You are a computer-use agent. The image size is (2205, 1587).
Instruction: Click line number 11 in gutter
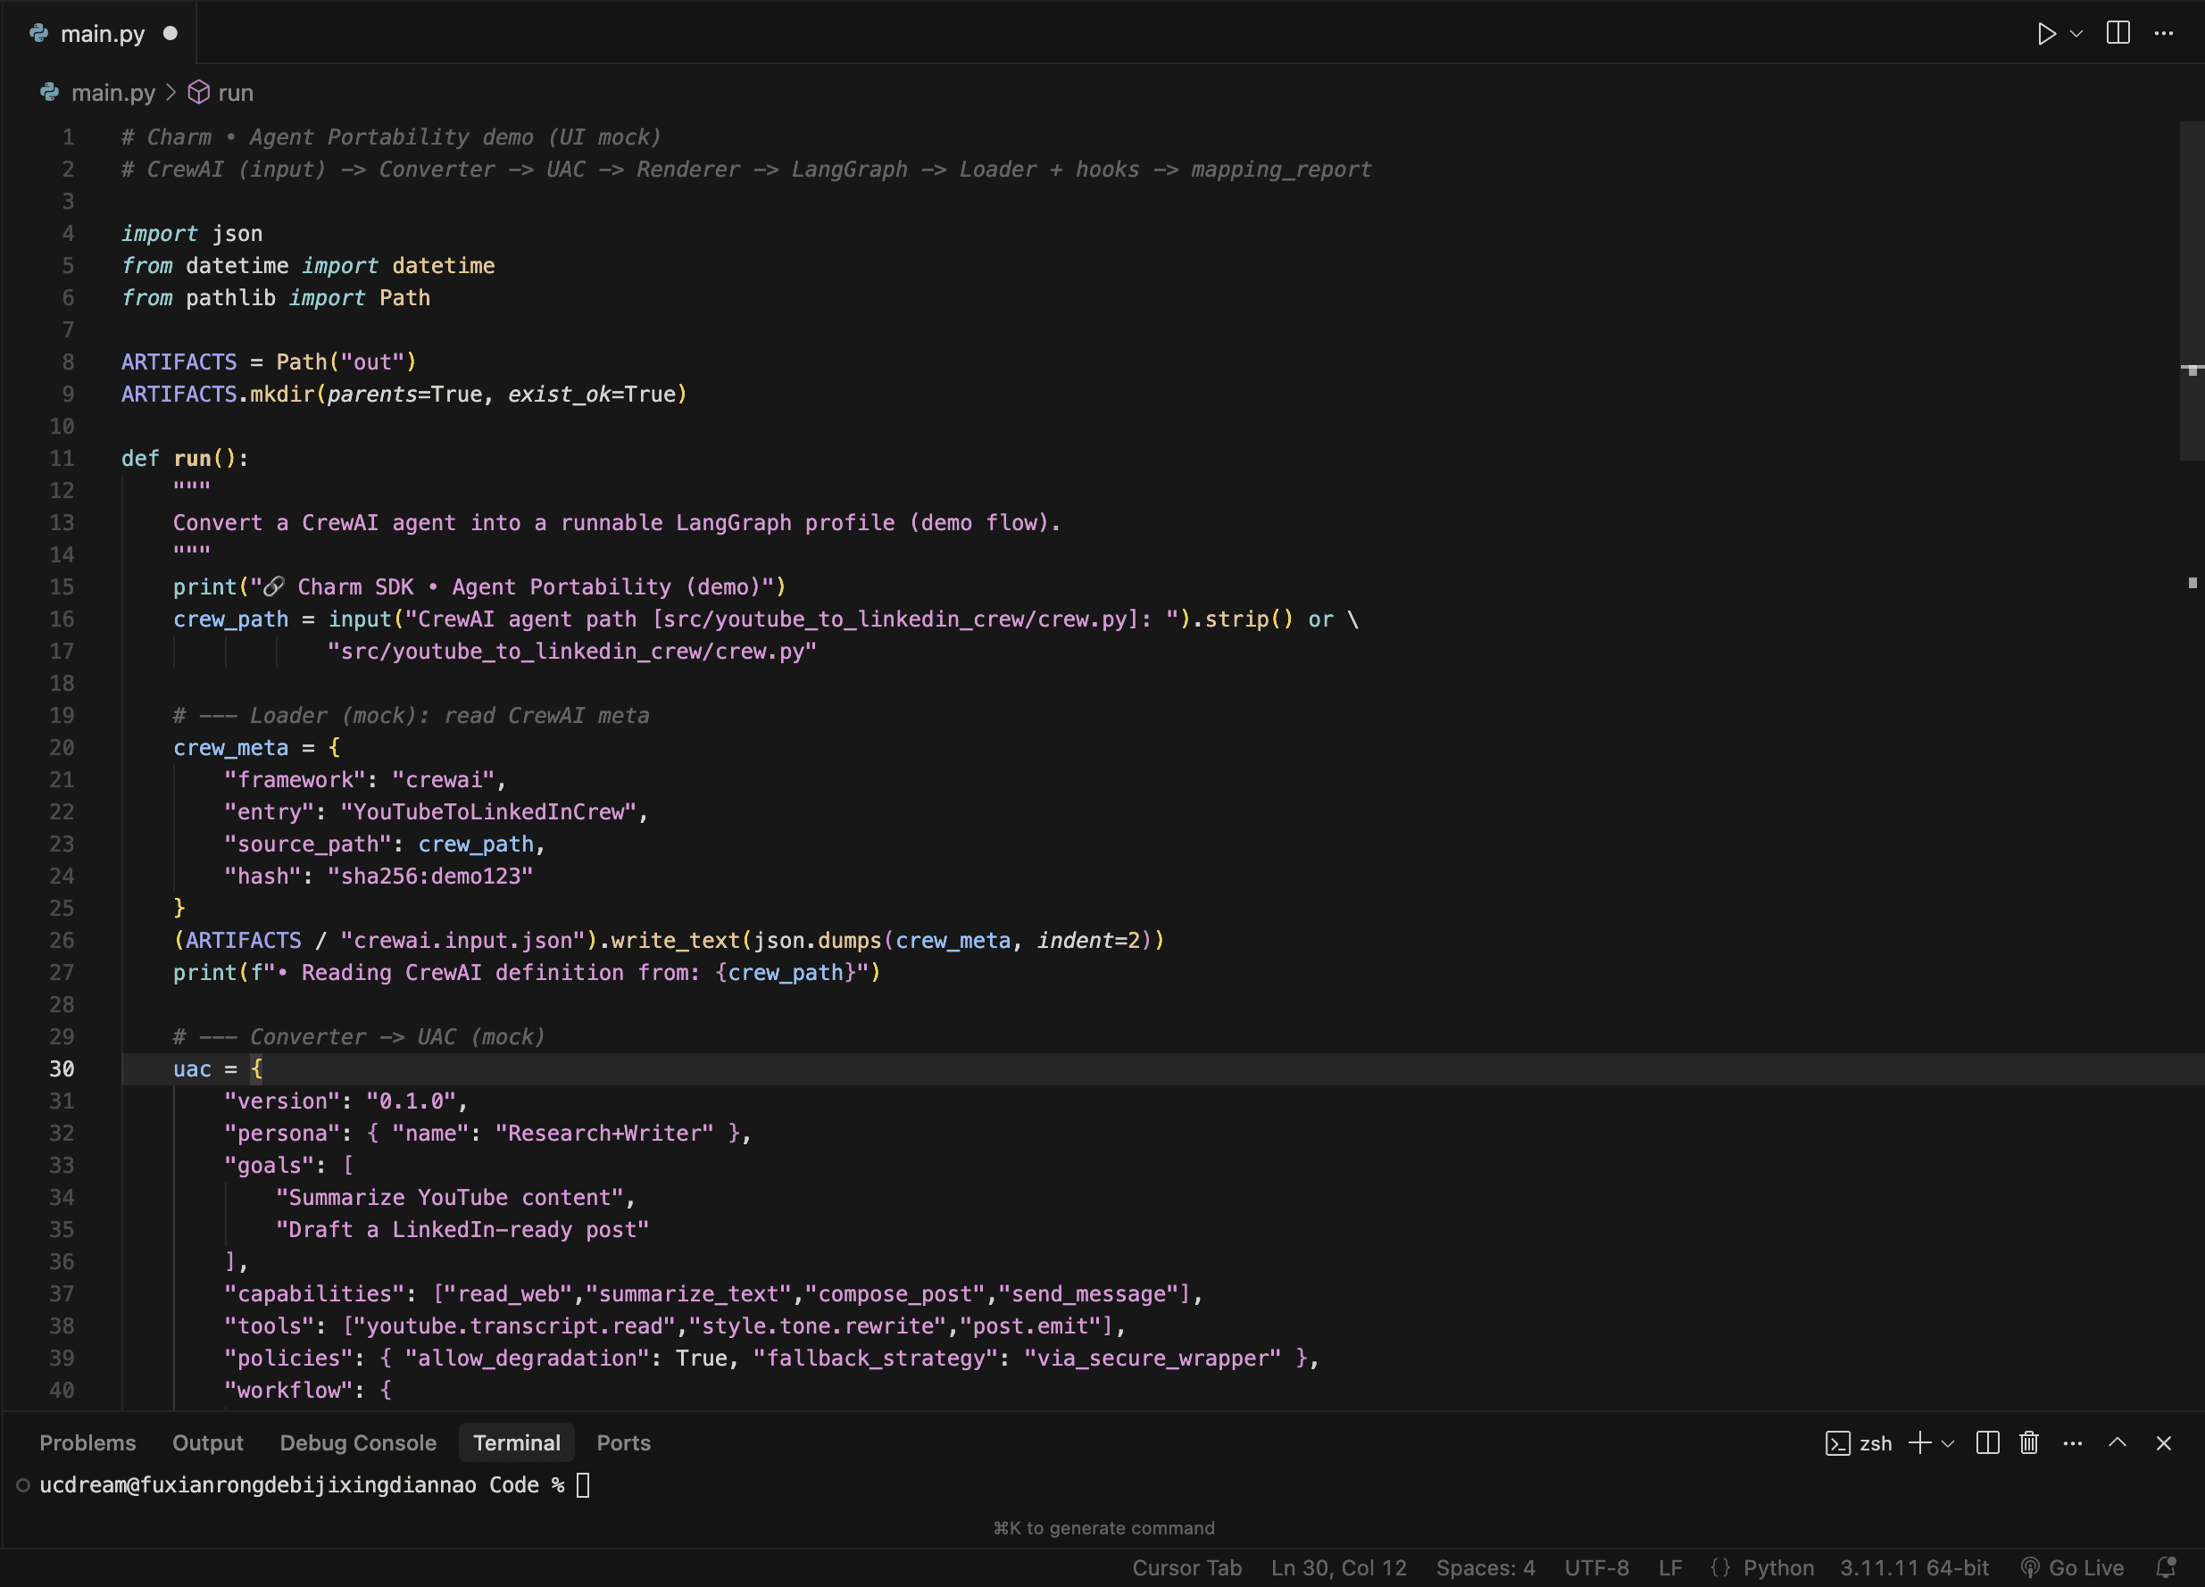coord(62,458)
